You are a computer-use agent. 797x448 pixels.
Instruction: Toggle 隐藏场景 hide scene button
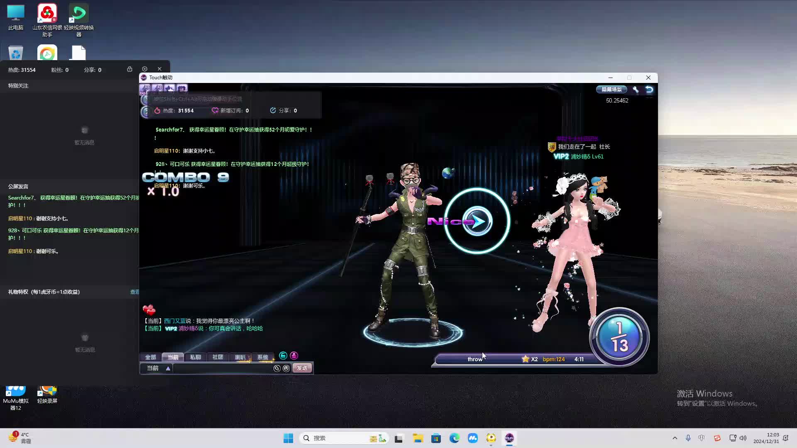point(611,89)
